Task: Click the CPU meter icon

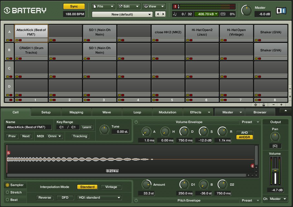Action: click(x=223, y=14)
